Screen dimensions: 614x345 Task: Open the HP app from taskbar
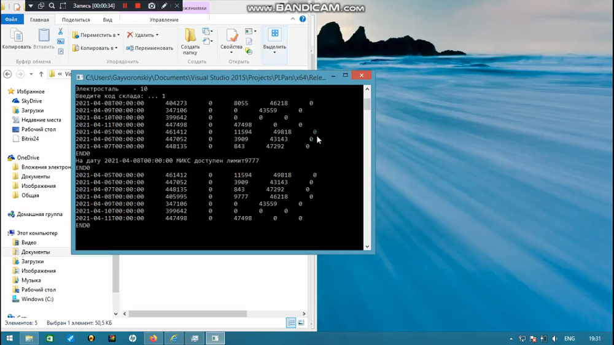tap(133, 338)
